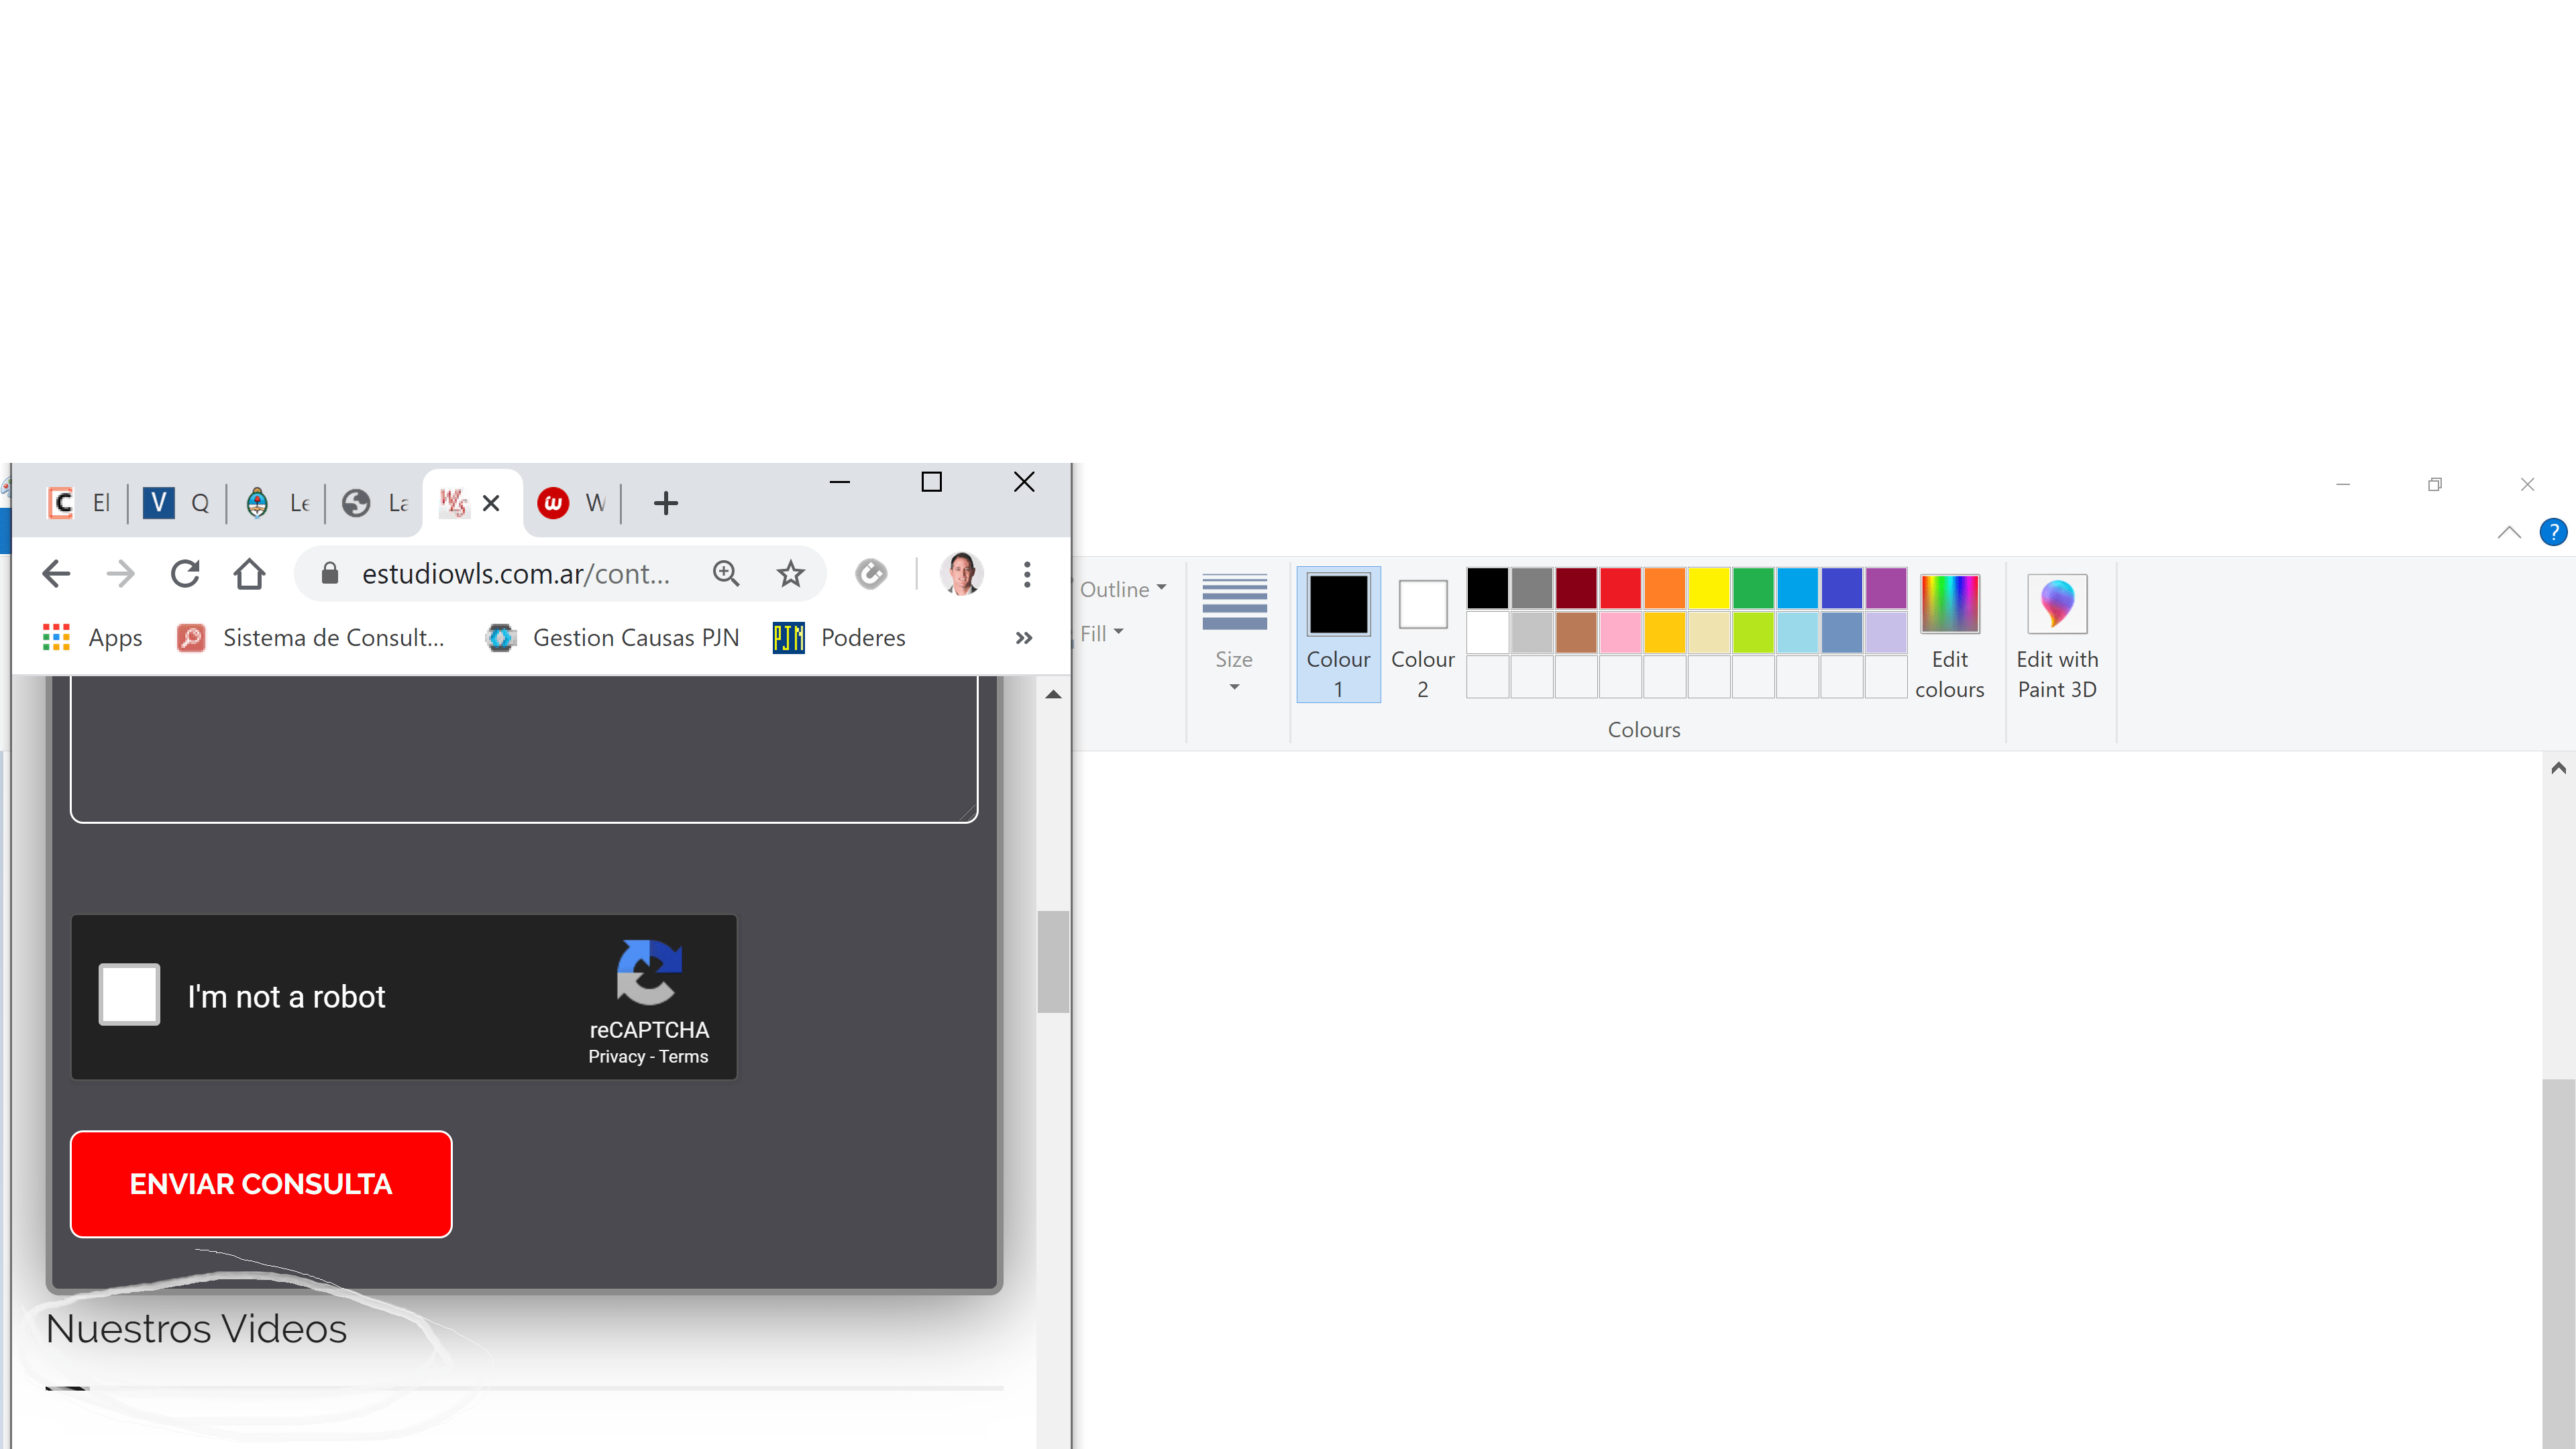Pick lavender colour swatch
Image resolution: width=2576 pixels, height=1449 pixels.
[1886, 632]
